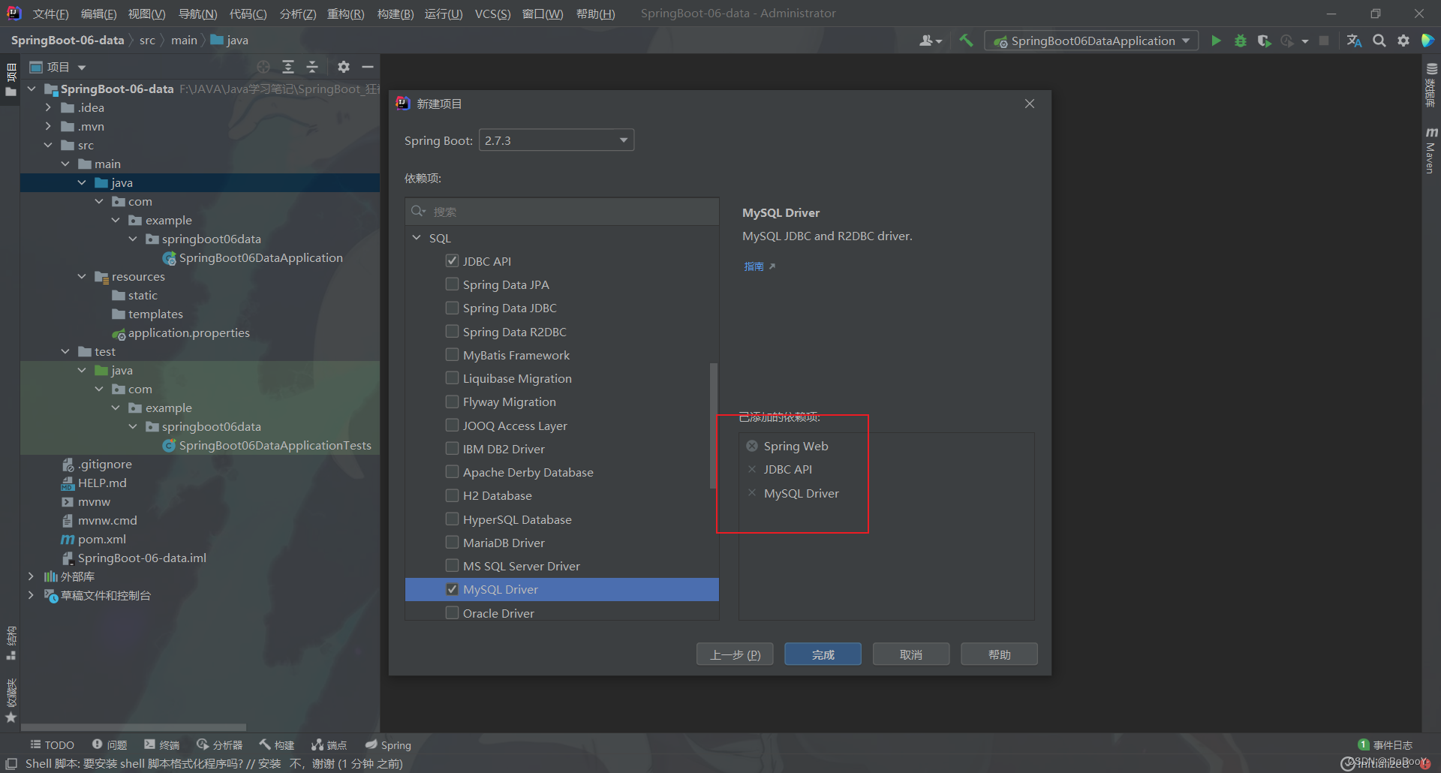Open the Spring tool window

pos(388,745)
